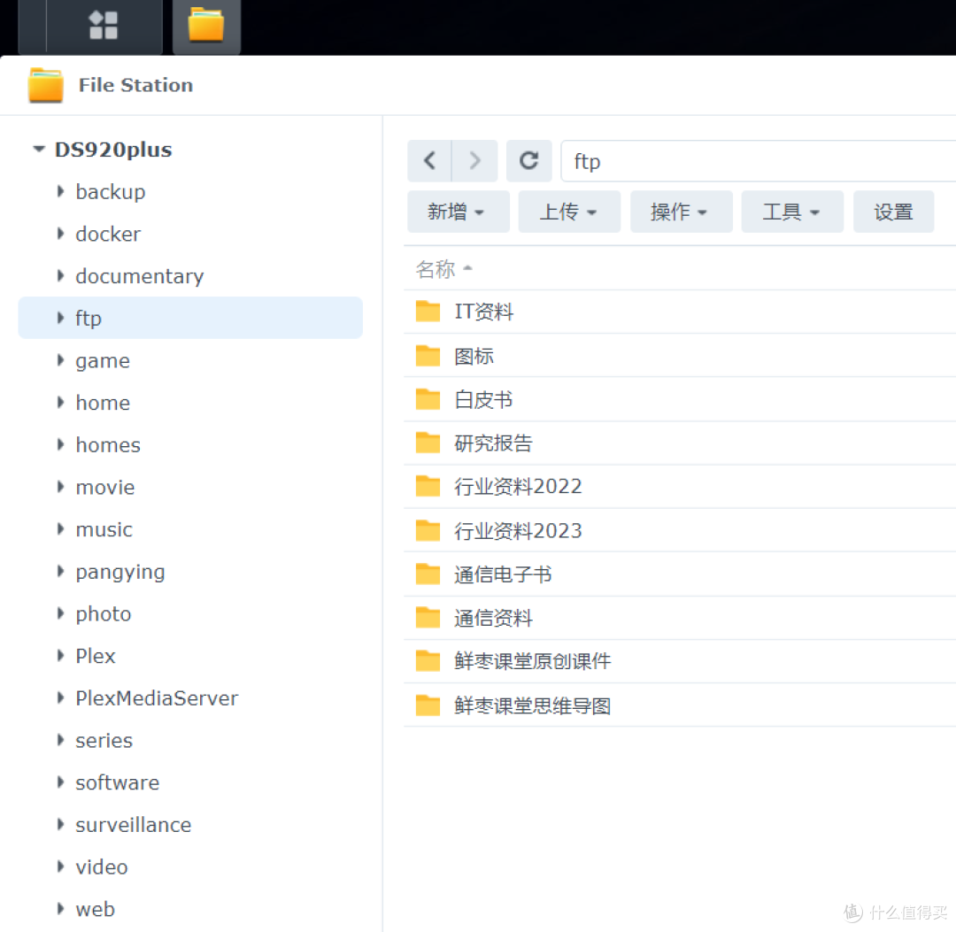Click the 白皮书 folder icon
The image size is (956, 932).
(428, 399)
